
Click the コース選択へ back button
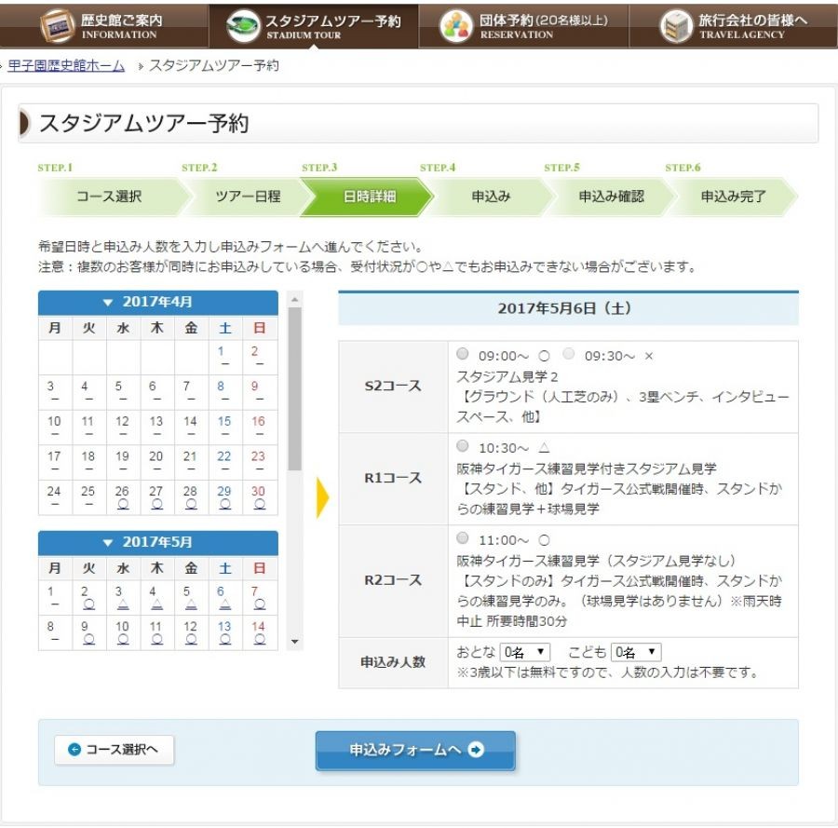(114, 750)
